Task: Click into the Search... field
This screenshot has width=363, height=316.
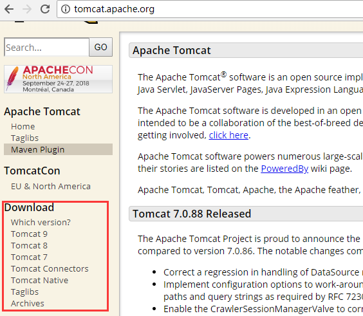Action: tap(46, 47)
